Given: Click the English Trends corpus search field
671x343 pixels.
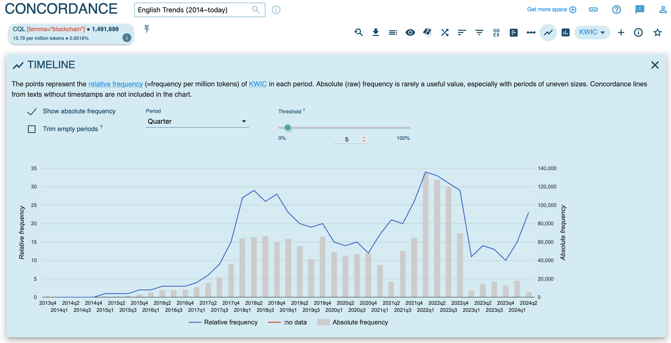Looking at the screenshot, I should pyautogui.click(x=194, y=10).
